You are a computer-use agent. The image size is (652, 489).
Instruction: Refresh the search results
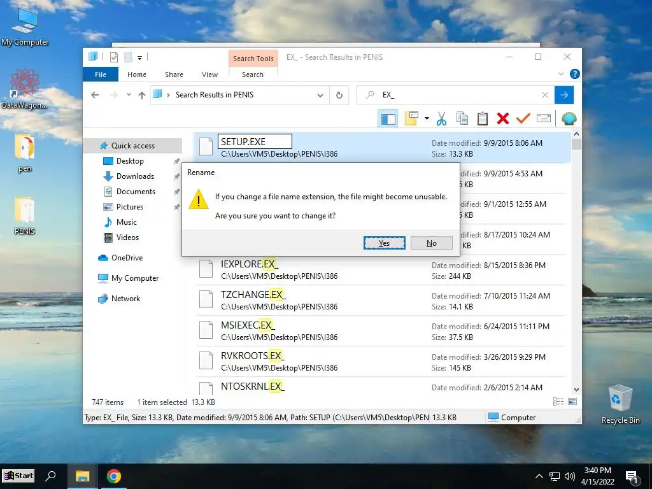(339, 96)
